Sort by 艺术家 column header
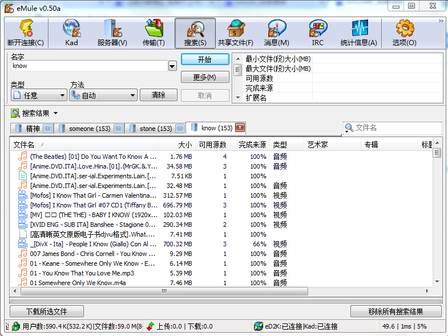This screenshot has width=448, height=336. [x=332, y=145]
